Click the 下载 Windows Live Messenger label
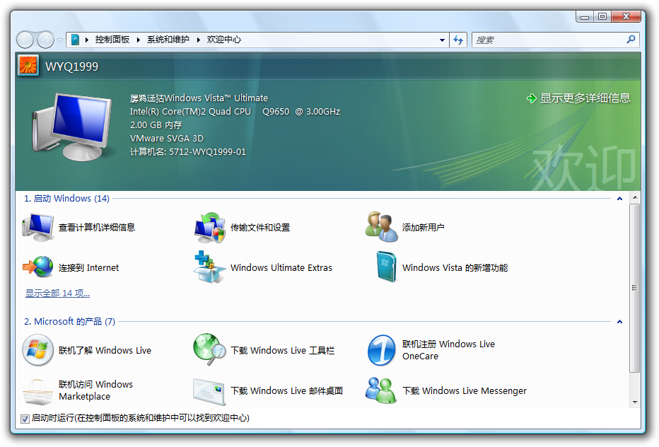 click(465, 390)
